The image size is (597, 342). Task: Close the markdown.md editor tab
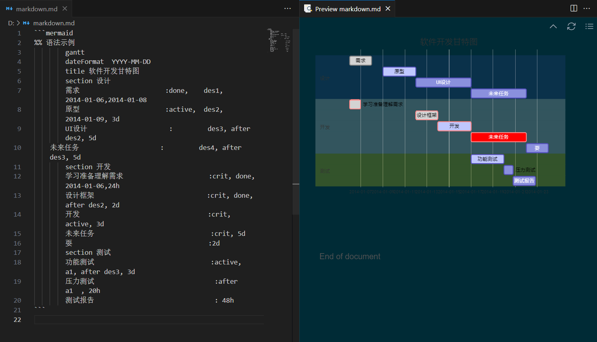(x=65, y=8)
